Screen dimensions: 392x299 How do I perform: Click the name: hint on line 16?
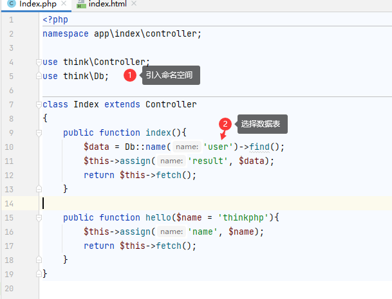tap(171, 231)
